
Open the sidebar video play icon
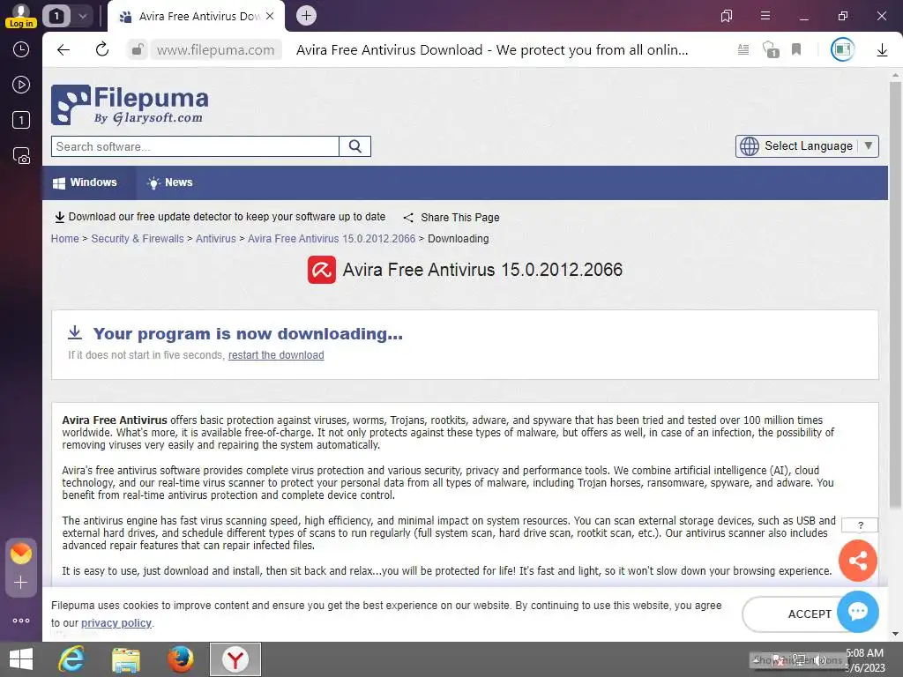(x=21, y=86)
